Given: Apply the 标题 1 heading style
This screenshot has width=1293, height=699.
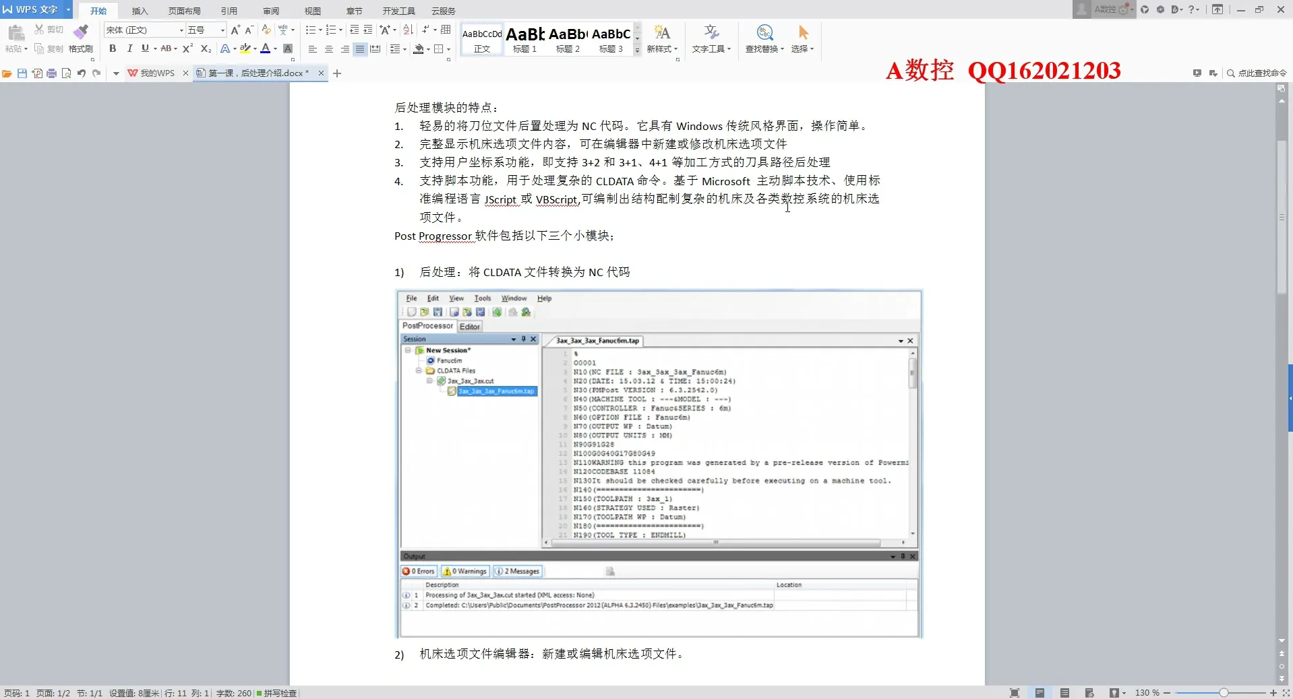Looking at the screenshot, I should coord(524,39).
